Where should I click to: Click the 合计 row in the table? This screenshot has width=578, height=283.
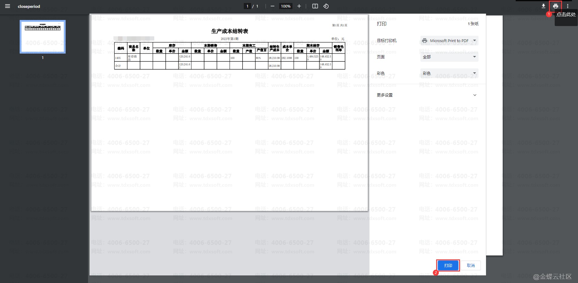pos(118,66)
